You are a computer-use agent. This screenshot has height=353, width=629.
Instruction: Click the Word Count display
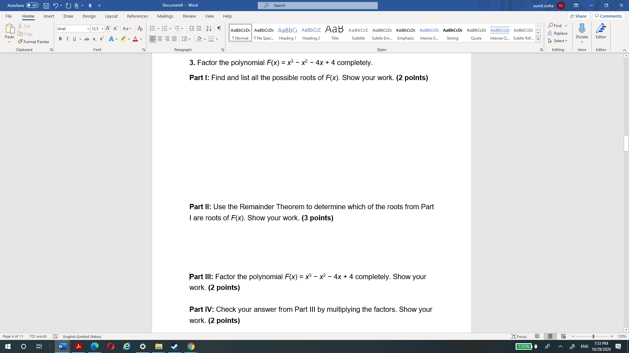pyautogui.click(x=38, y=336)
